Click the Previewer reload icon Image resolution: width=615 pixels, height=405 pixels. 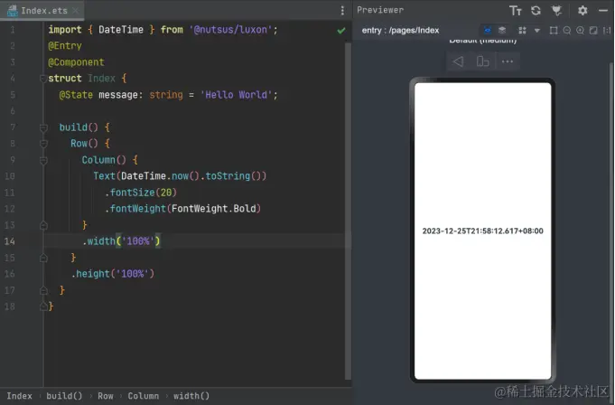click(536, 11)
